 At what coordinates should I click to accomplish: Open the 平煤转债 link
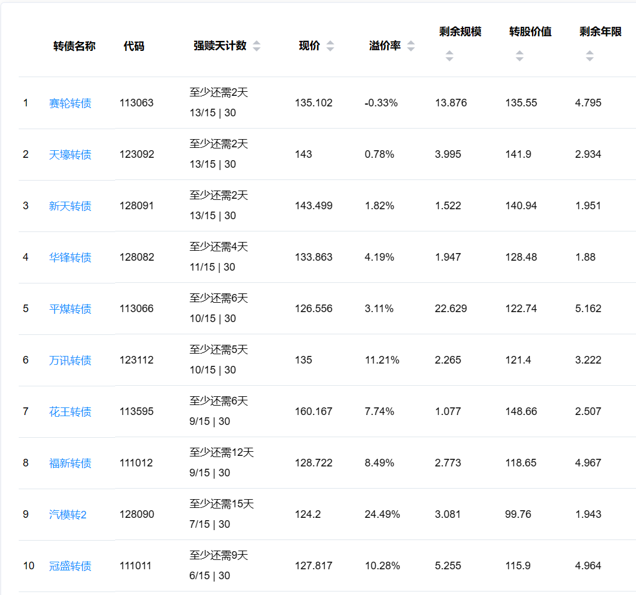click(70, 309)
